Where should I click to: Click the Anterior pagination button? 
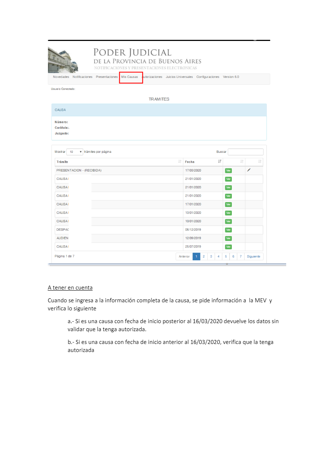click(x=184, y=257)
